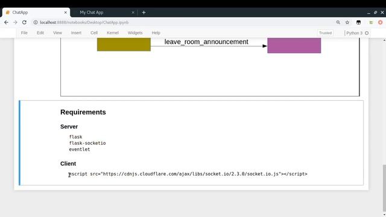Open the File menu
This screenshot has height=217, width=386.
24,33
